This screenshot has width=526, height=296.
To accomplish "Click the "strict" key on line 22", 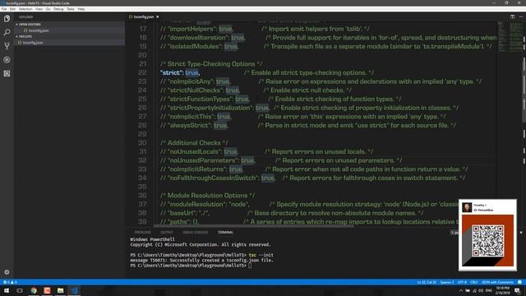I will [172, 72].
